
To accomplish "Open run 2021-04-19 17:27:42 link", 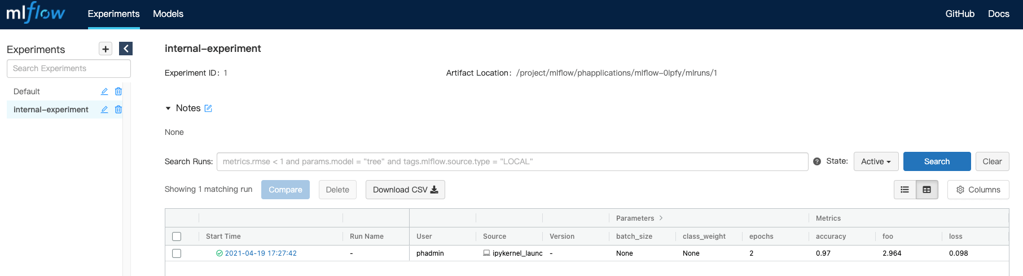I will (x=261, y=253).
